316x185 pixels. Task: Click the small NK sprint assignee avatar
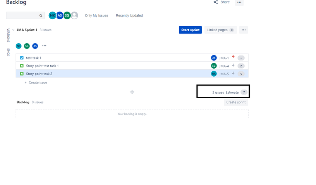click(x=19, y=46)
